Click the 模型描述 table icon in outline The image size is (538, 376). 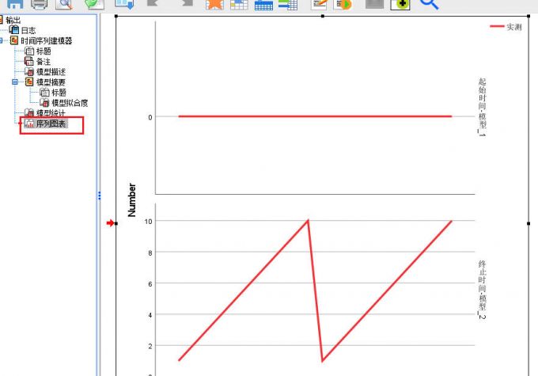tap(29, 71)
